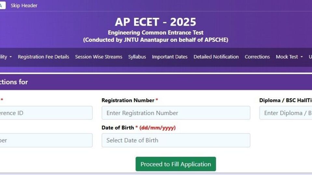View Important Dates in navigation bar
Image resolution: width=312 pixels, height=175 pixels.
coord(170,57)
